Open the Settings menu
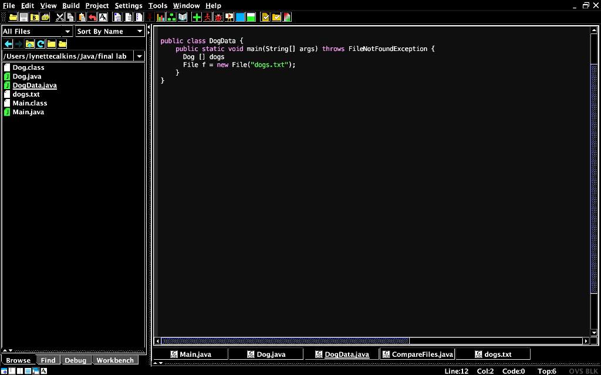Viewport: 601px width, 375px height. tap(128, 5)
